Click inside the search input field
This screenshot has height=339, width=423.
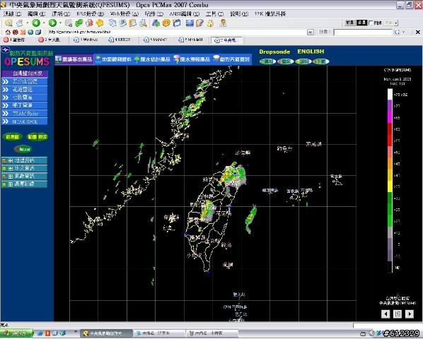(x=363, y=32)
